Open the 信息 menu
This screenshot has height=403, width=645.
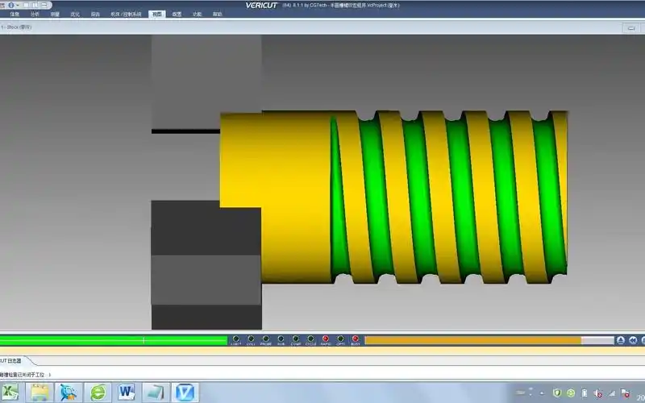[x=14, y=15]
